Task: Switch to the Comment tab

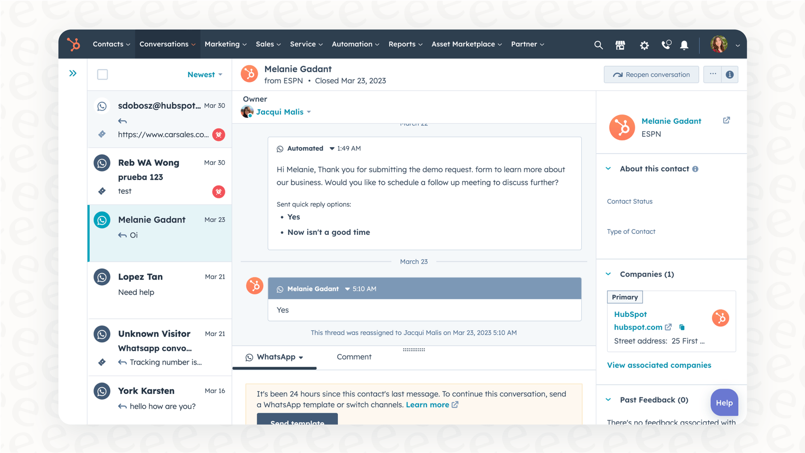Action: point(354,357)
